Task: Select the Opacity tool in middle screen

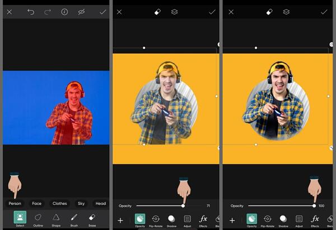Action: point(139,220)
